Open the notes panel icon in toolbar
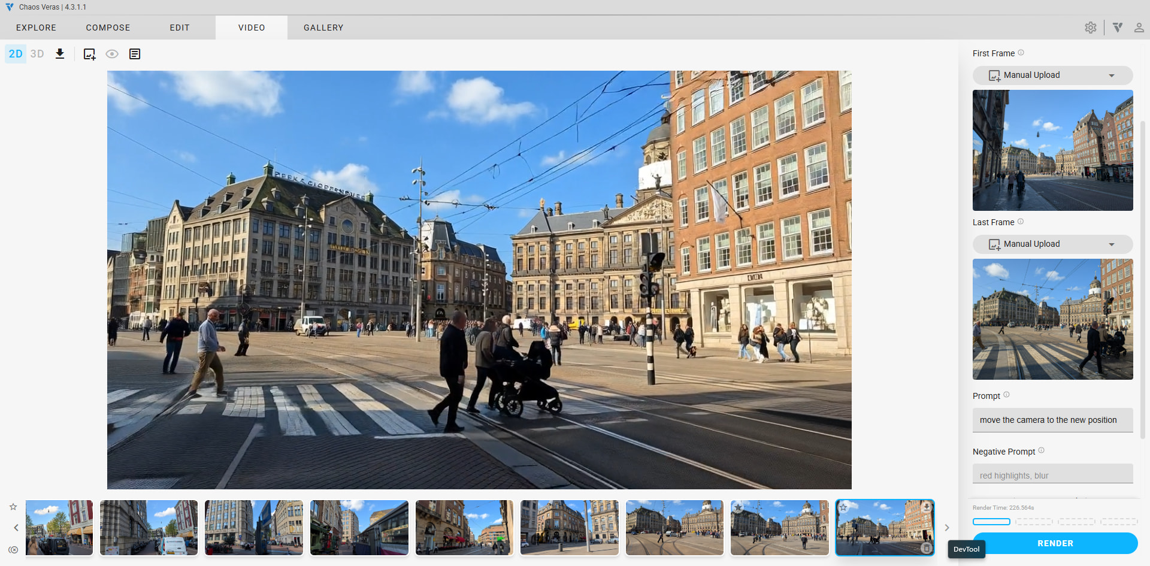Viewport: 1150px width, 566px height. coord(135,54)
